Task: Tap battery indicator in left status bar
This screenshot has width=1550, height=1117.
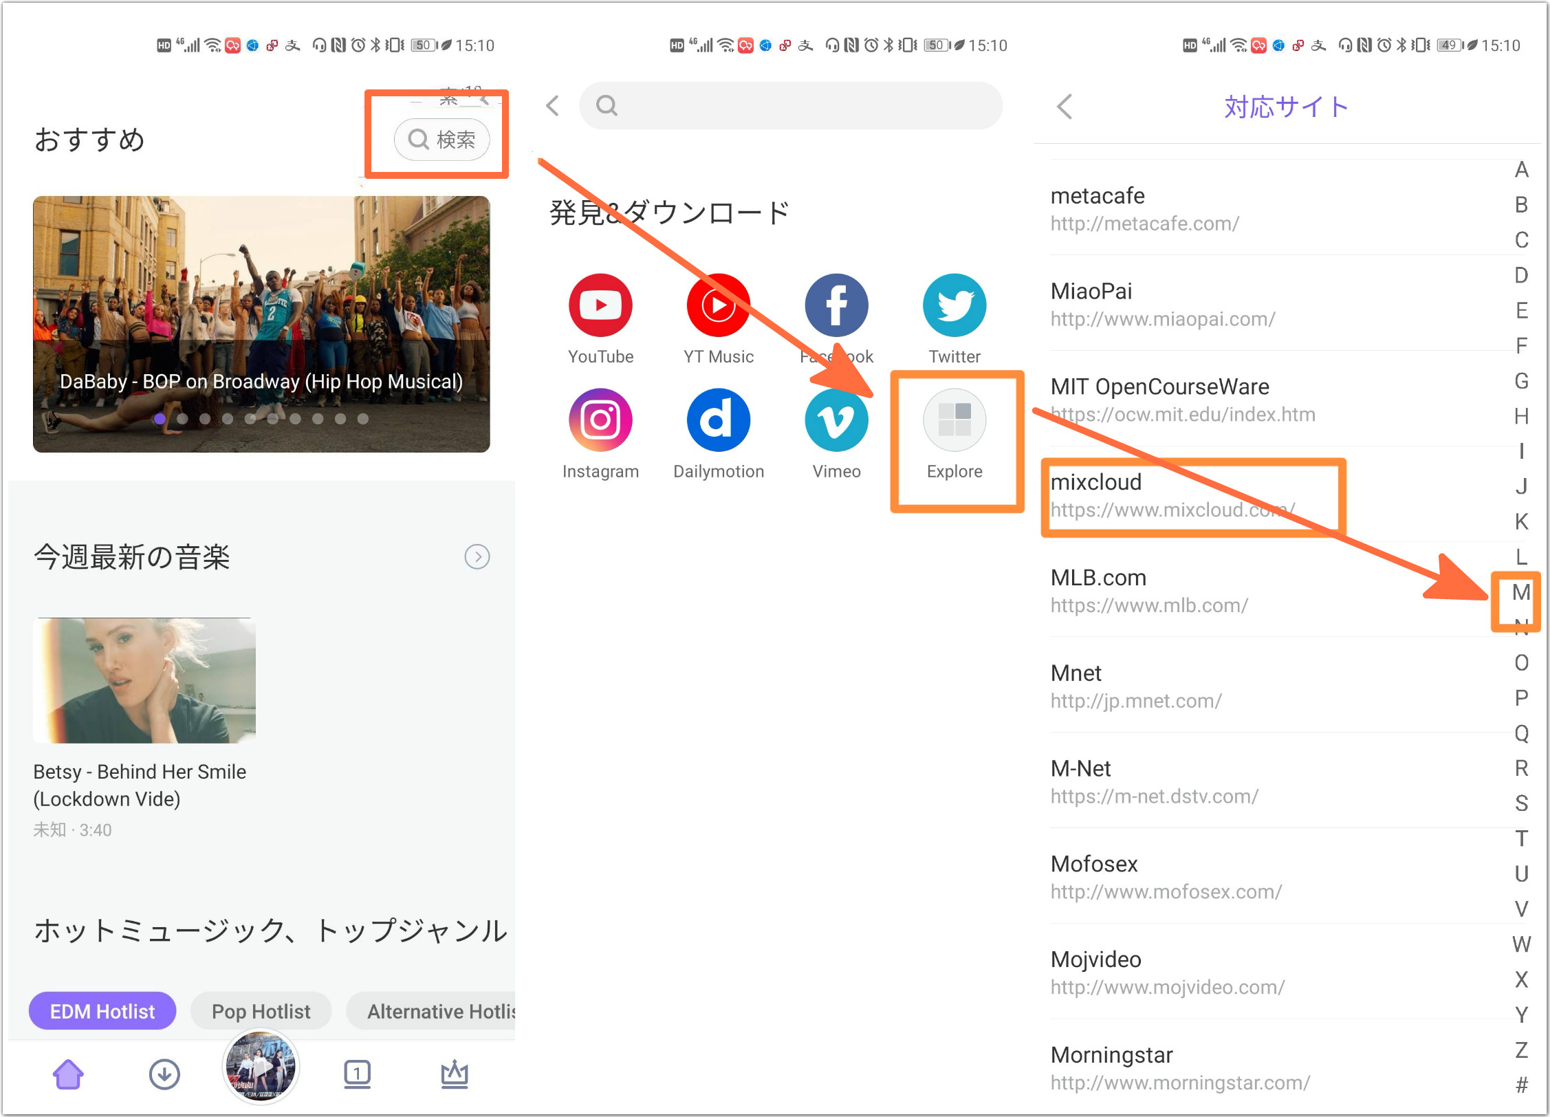Action: pos(424,45)
